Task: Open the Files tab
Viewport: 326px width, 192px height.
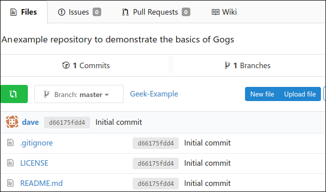Action: point(24,12)
